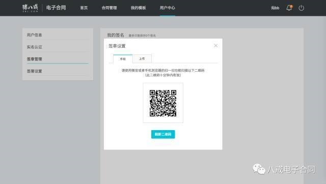
Task: Click the 签章设置 dialog title
Action: pyautogui.click(x=117, y=46)
